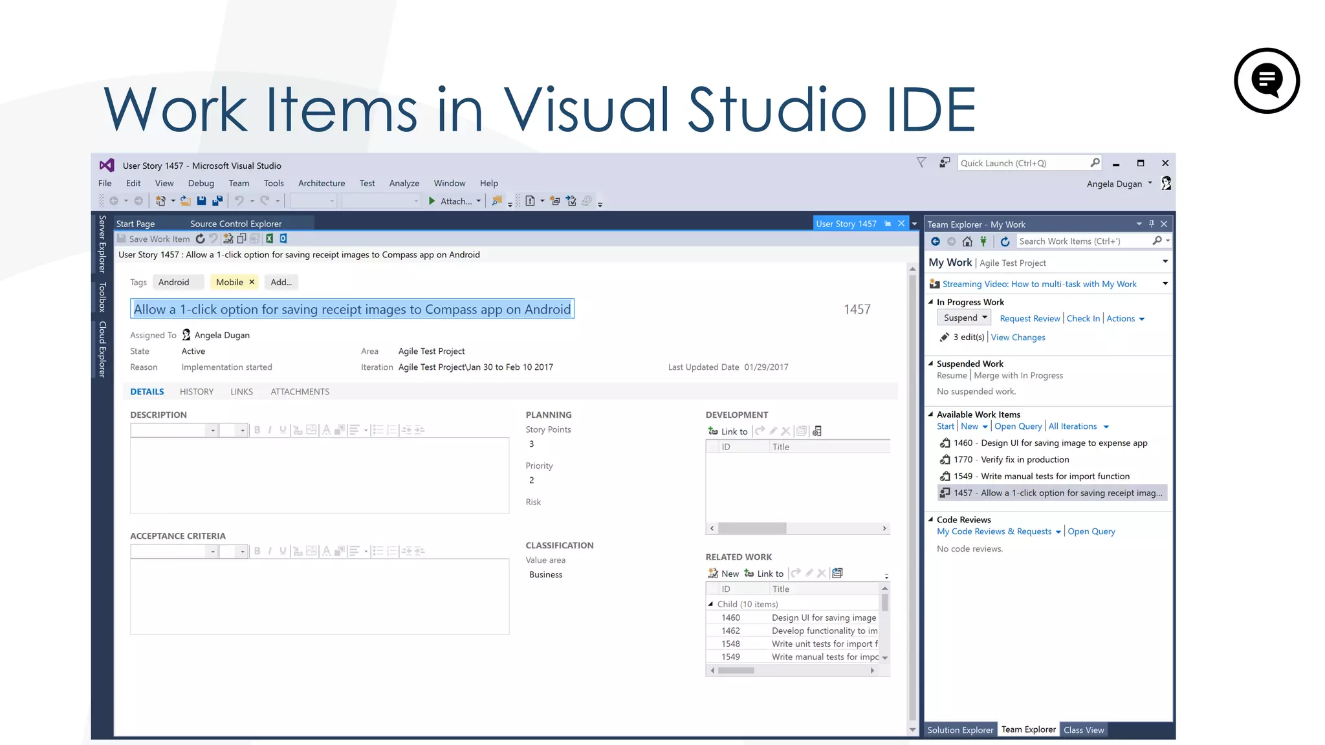This screenshot has height=745, width=1325.
Task: Click search magnifier in Search Work Items box
Action: coord(1157,241)
